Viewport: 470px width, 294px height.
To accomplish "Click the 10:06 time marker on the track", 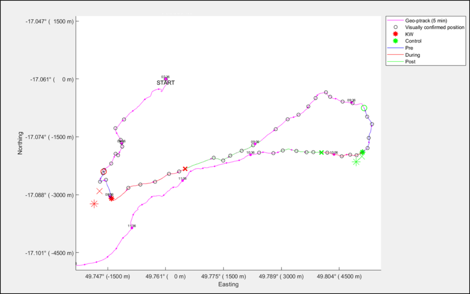I will click(334, 155).
